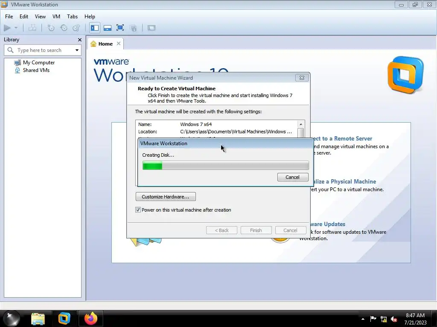Viewport: 437px width, 327px height.
Task: Close the Home tab
Action: point(119,43)
